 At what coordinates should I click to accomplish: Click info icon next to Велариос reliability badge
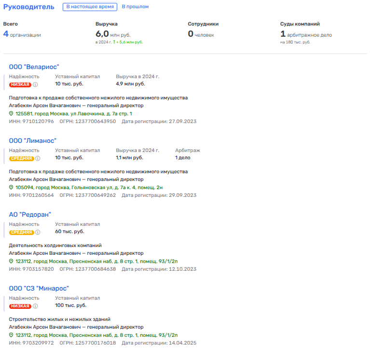click(35, 84)
